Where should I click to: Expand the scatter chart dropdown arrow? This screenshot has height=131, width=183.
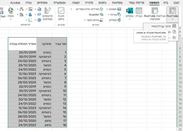coord(26,20)
